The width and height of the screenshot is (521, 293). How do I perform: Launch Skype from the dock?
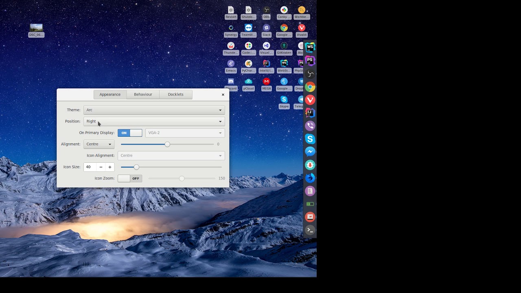point(310,139)
